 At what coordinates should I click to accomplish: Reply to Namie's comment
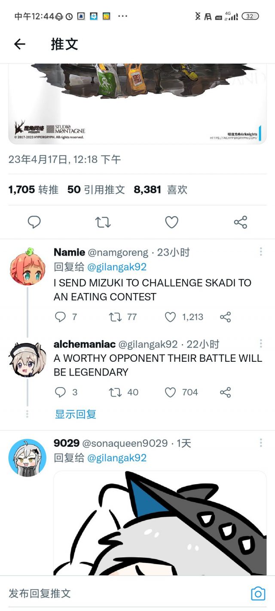coord(61,317)
